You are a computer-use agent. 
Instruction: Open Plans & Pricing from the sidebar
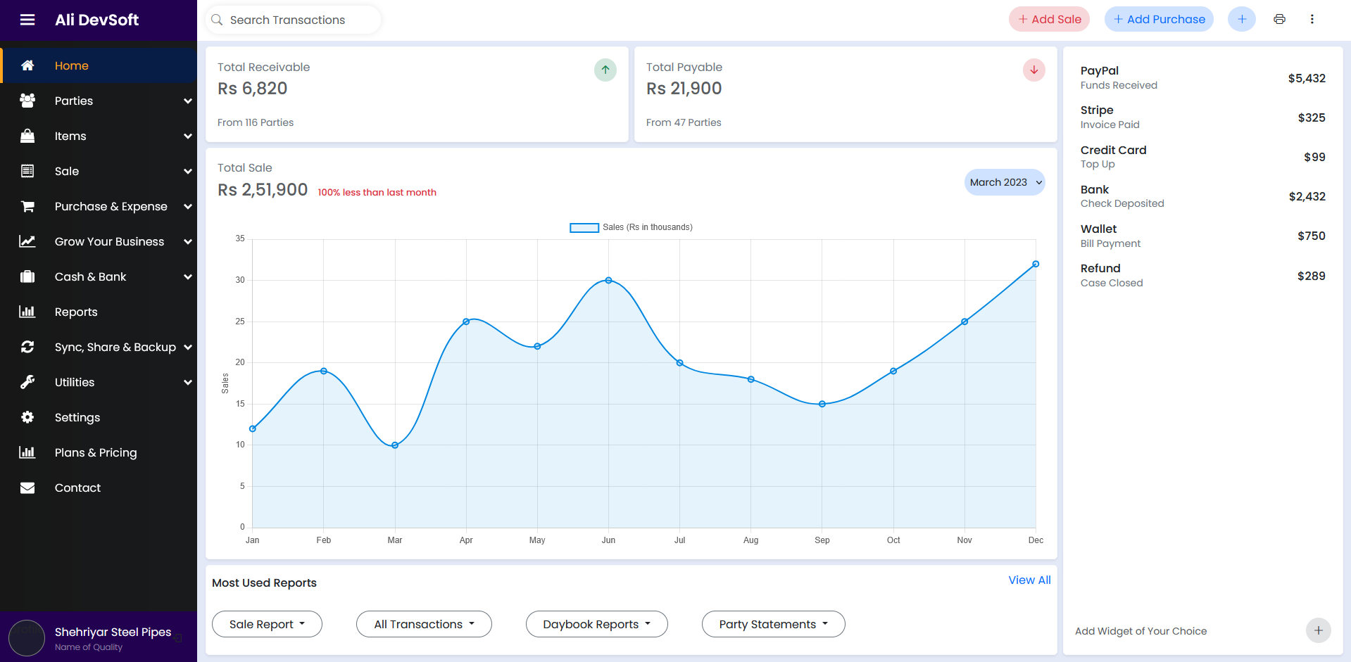(x=96, y=452)
